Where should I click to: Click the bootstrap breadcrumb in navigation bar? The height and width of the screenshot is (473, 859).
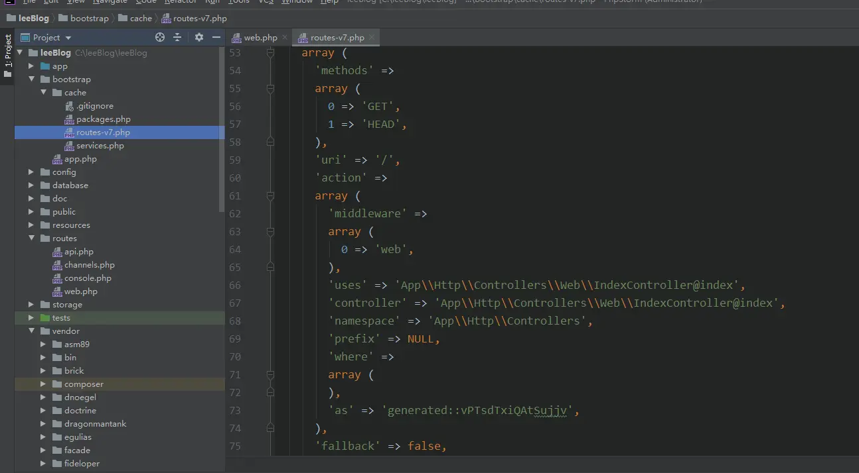(89, 19)
